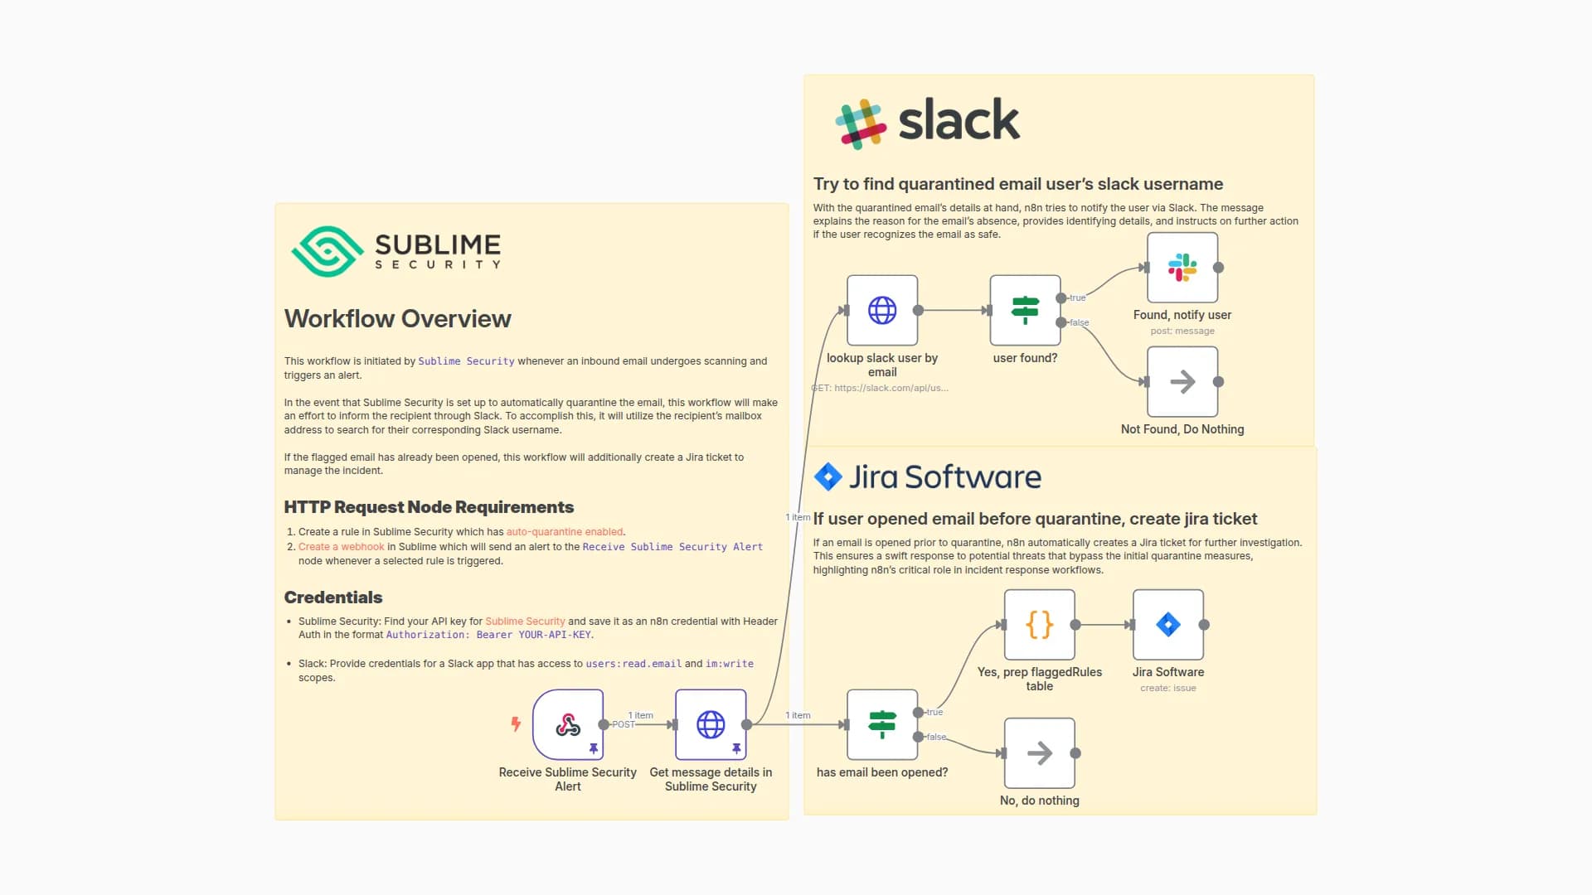The image size is (1592, 895).
Task: Click the 'GET: https://slack.com/api/us...' subtitle
Action: coord(880,388)
